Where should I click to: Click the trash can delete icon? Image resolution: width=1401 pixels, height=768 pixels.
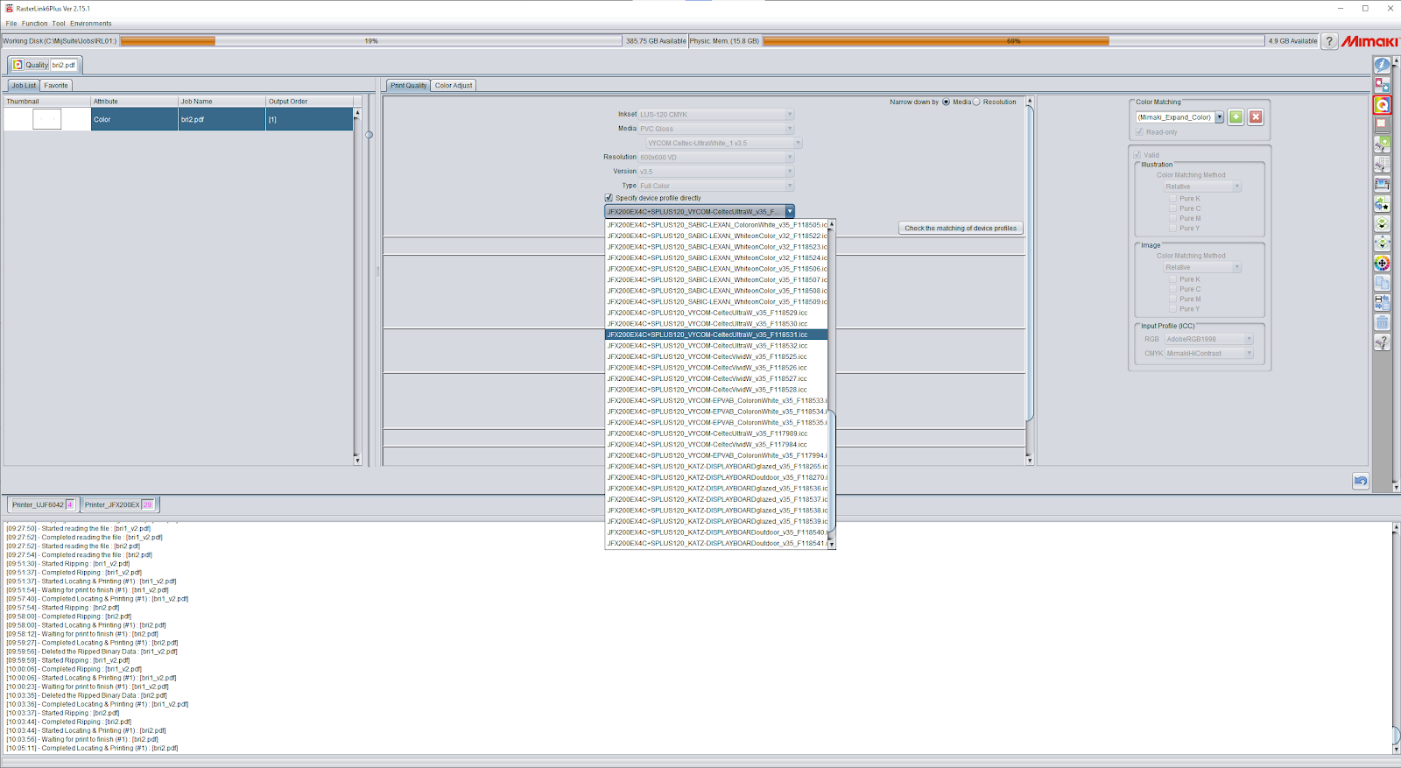pyautogui.click(x=1382, y=322)
